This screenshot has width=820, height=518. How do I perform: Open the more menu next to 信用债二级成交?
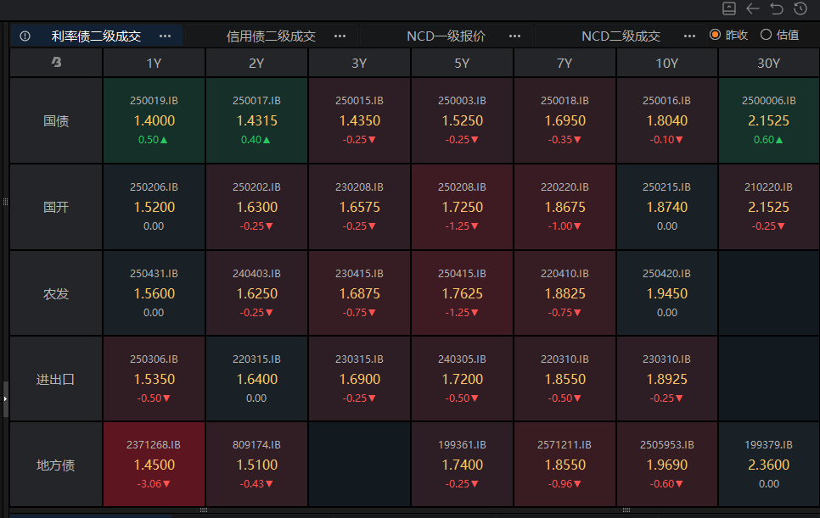coord(340,36)
